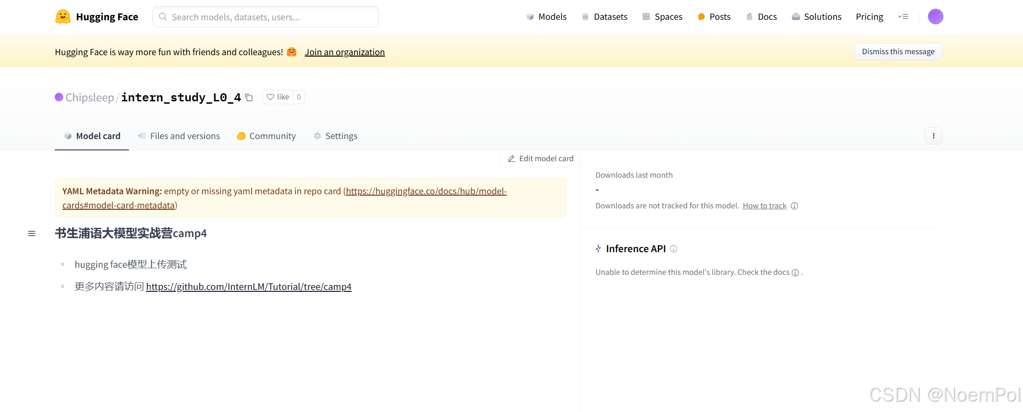Click Edit model card button
Viewport: 1023px width, 412px height.
pos(541,159)
